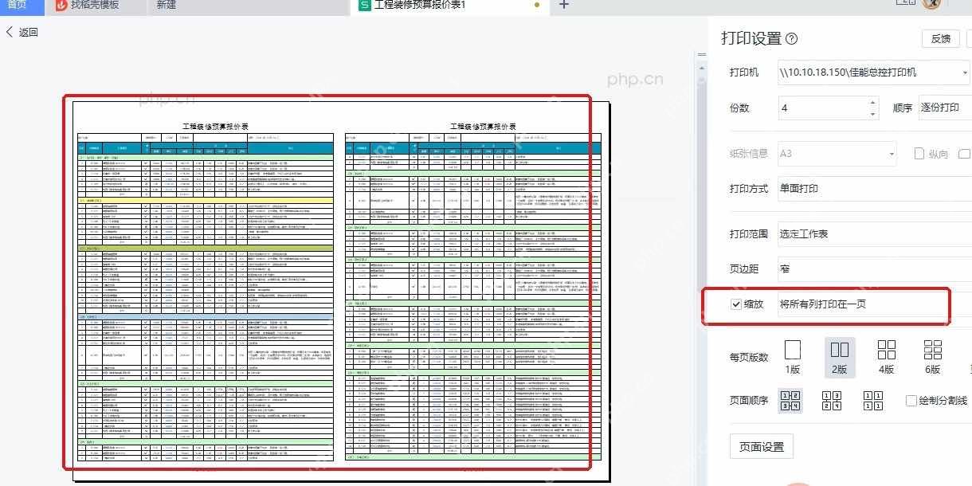Click the 反馈 feedback button

point(940,38)
